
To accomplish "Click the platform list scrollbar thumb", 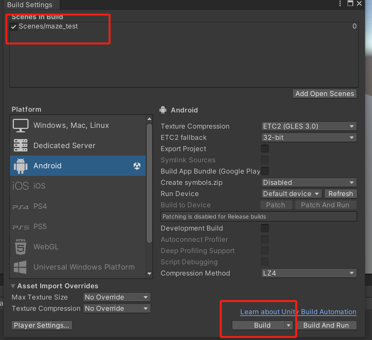I will coord(149,184).
